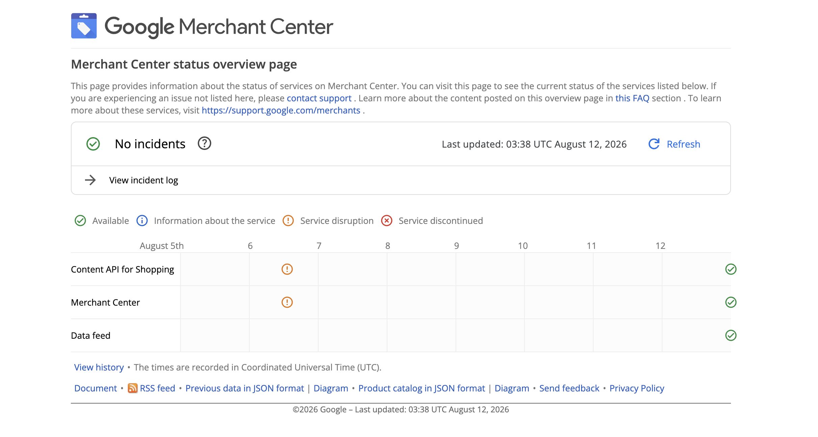Click the Service disruption legend icon
This screenshot has height=437, width=818.
click(288, 221)
